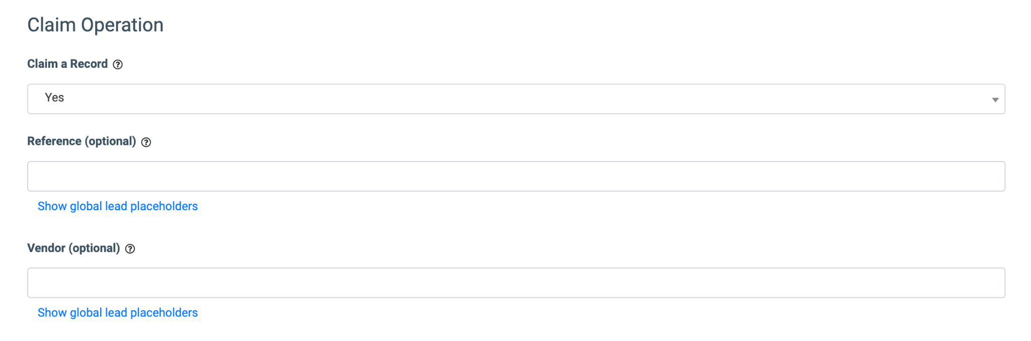Viewport: 1031px width, 341px height.
Task: Open the Claim a Record dropdown
Action: coord(515,99)
